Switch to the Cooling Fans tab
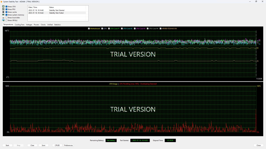The width and height of the screenshot is (266, 149). tap(19, 25)
